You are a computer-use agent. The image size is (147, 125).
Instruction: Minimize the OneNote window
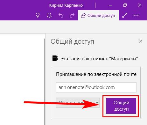pyautogui.click(x=110, y=5)
